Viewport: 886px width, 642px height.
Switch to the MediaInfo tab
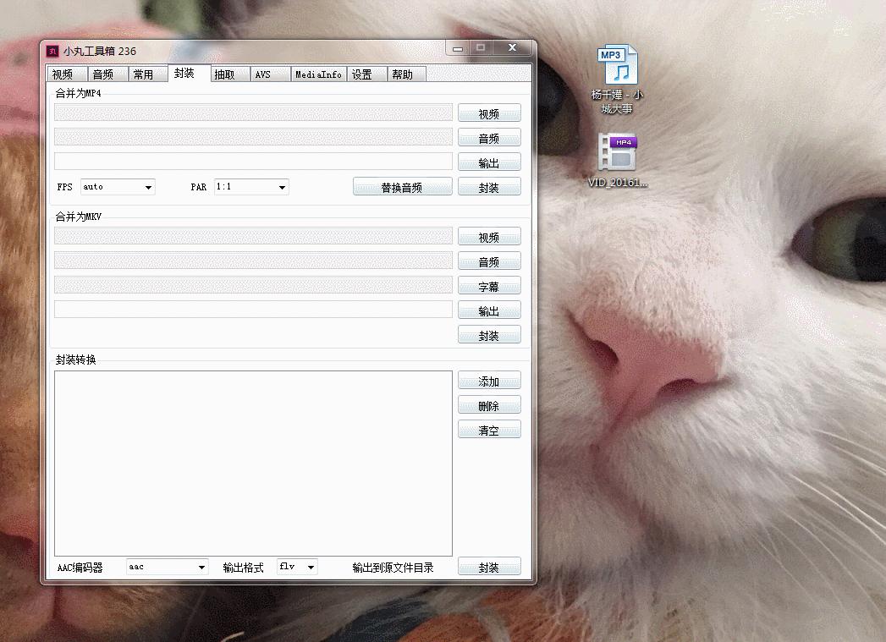click(318, 74)
